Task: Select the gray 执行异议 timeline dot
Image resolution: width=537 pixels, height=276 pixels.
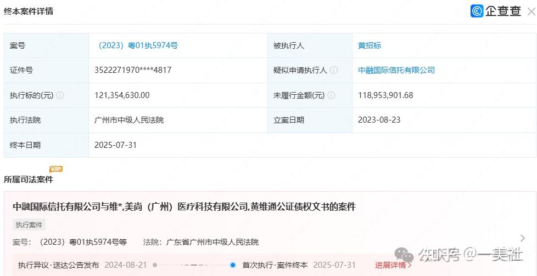Action: click(x=155, y=265)
